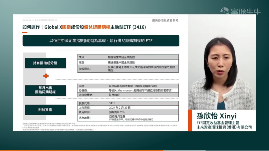Screen dimensions: 269x151
Task: Click 根據恒生中國企業指數 in the 成分 row
Action: (x=121, y=57)
